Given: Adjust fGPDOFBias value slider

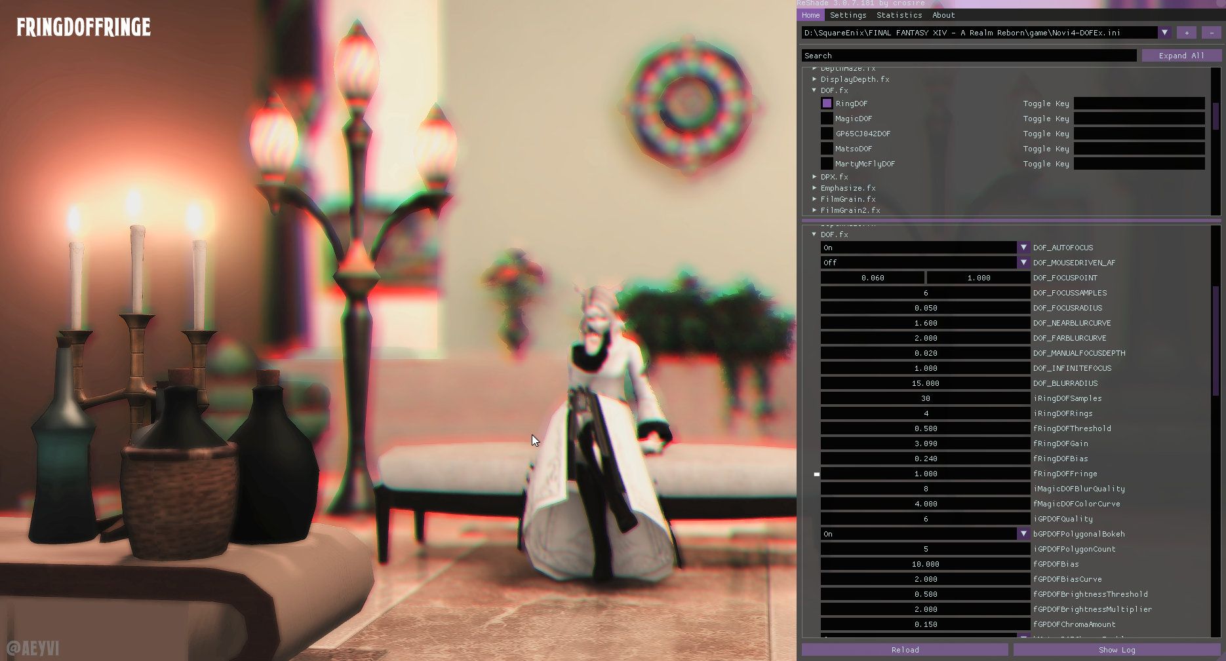Looking at the screenshot, I should pyautogui.click(x=925, y=564).
